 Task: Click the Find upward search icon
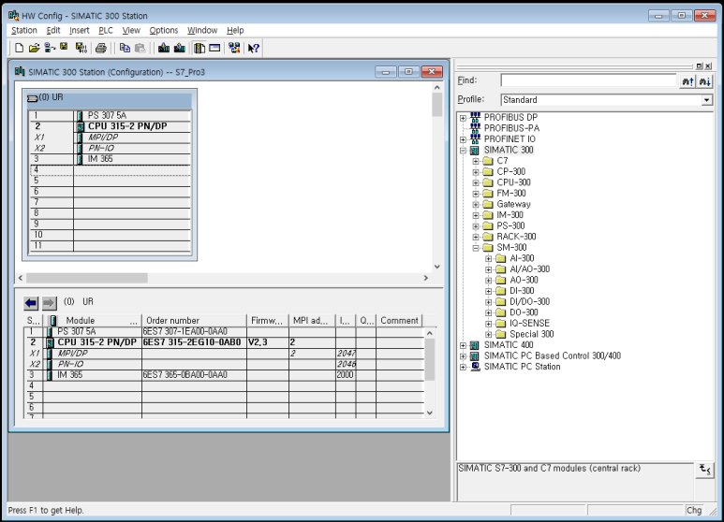point(688,81)
